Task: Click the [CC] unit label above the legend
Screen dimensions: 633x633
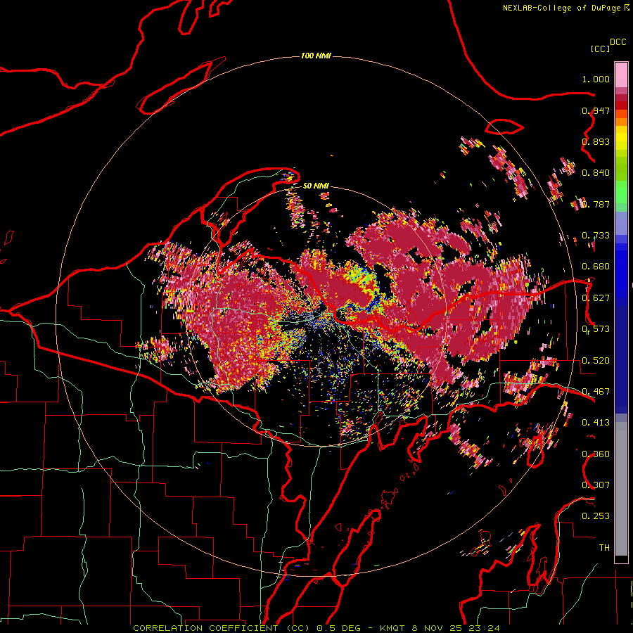Action: point(600,49)
